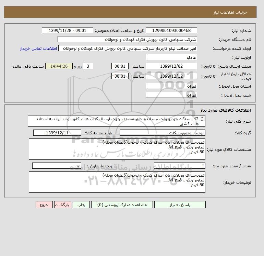Click the واحد شمارش label
264x256 pixels.
(x=99, y=166)
